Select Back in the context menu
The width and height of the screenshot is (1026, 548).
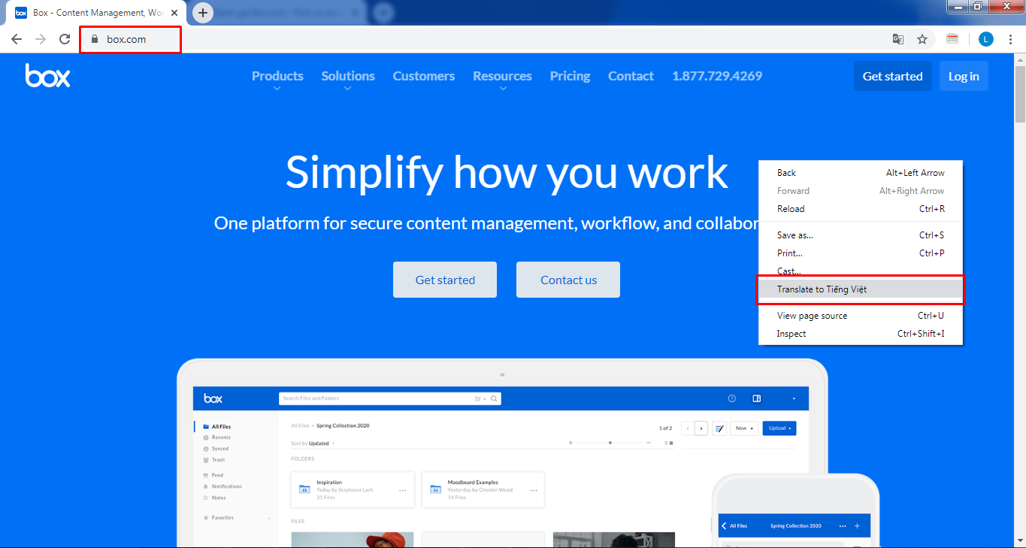point(861,173)
